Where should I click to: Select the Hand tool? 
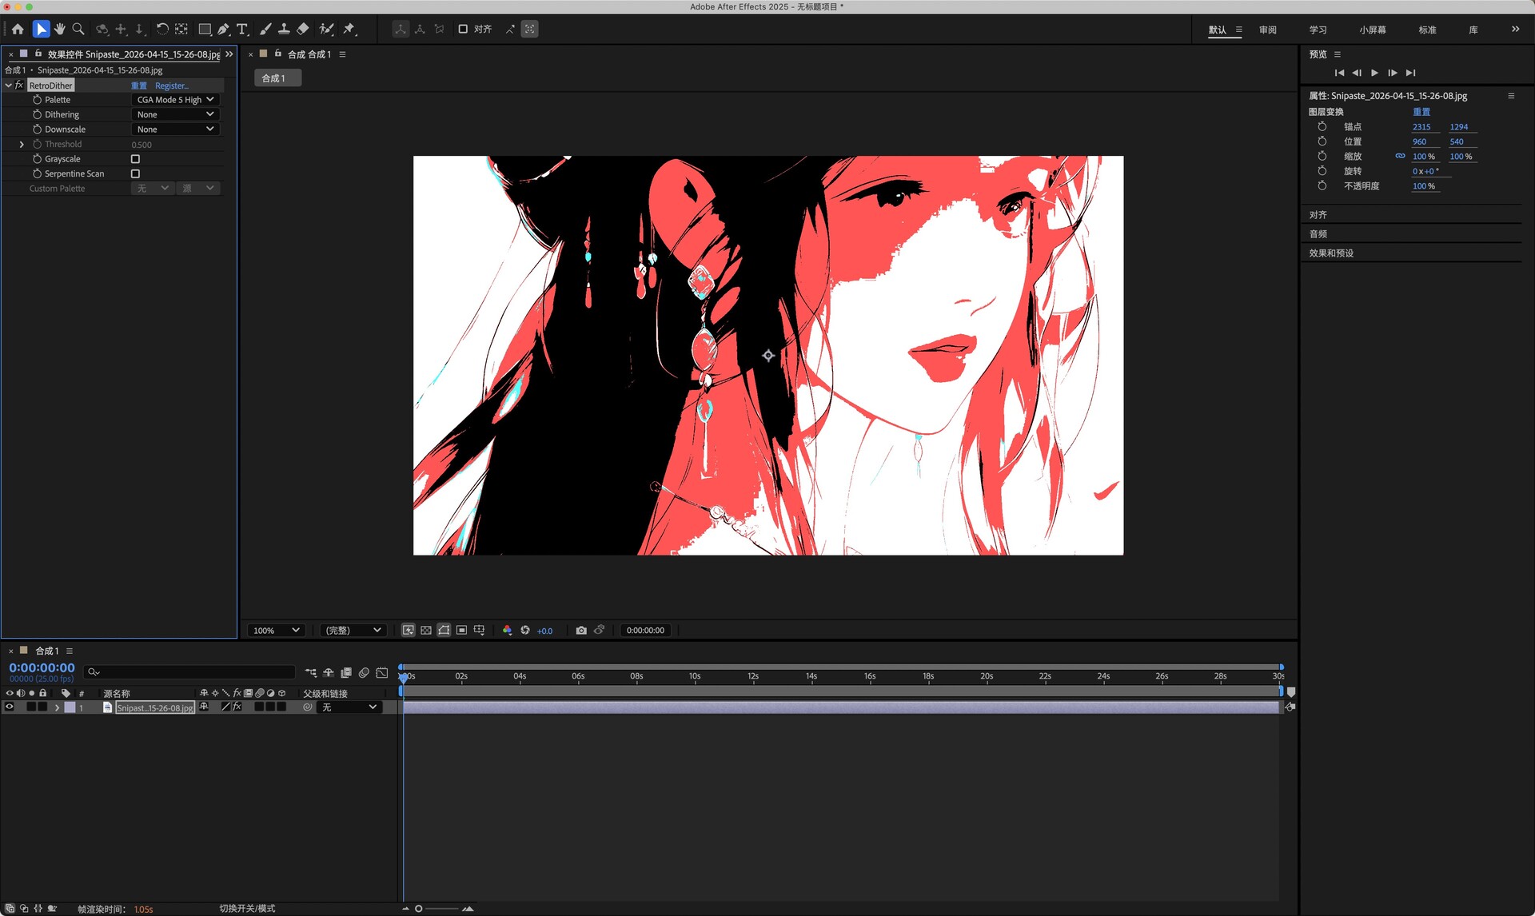(60, 29)
